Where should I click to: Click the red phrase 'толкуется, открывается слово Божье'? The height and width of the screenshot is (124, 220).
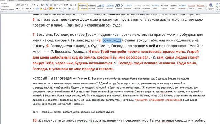coord(158,100)
